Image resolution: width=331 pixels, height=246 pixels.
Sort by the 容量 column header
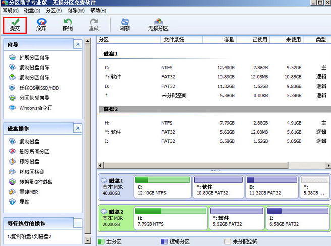pyautogui.click(x=219, y=40)
